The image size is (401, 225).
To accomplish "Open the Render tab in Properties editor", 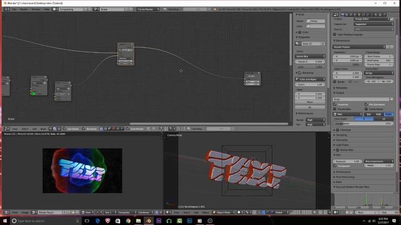I will (343, 14).
